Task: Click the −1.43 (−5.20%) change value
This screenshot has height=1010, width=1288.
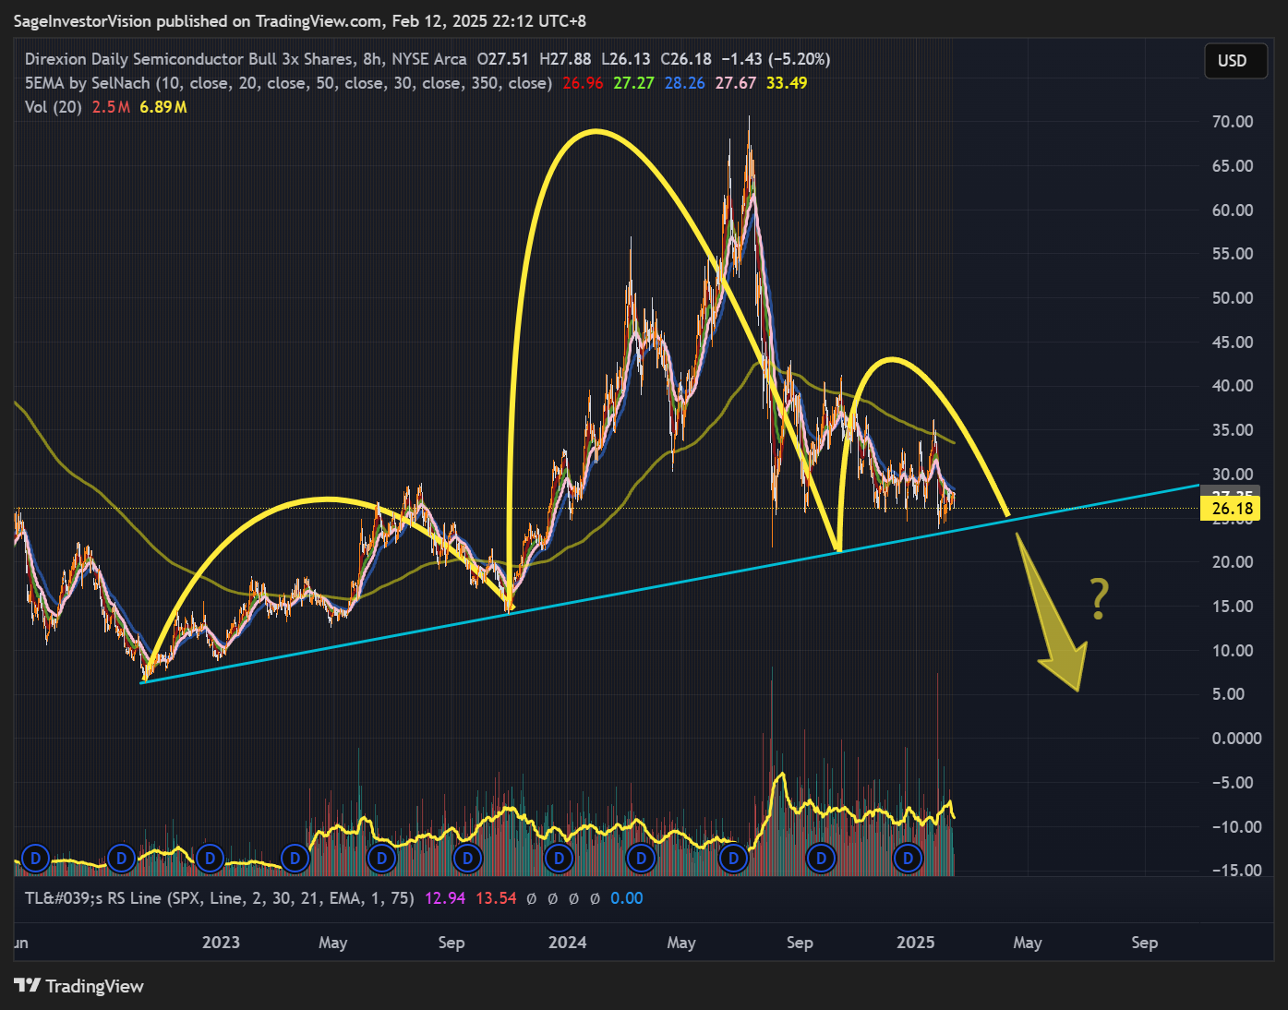Action: [x=776, y=59]
